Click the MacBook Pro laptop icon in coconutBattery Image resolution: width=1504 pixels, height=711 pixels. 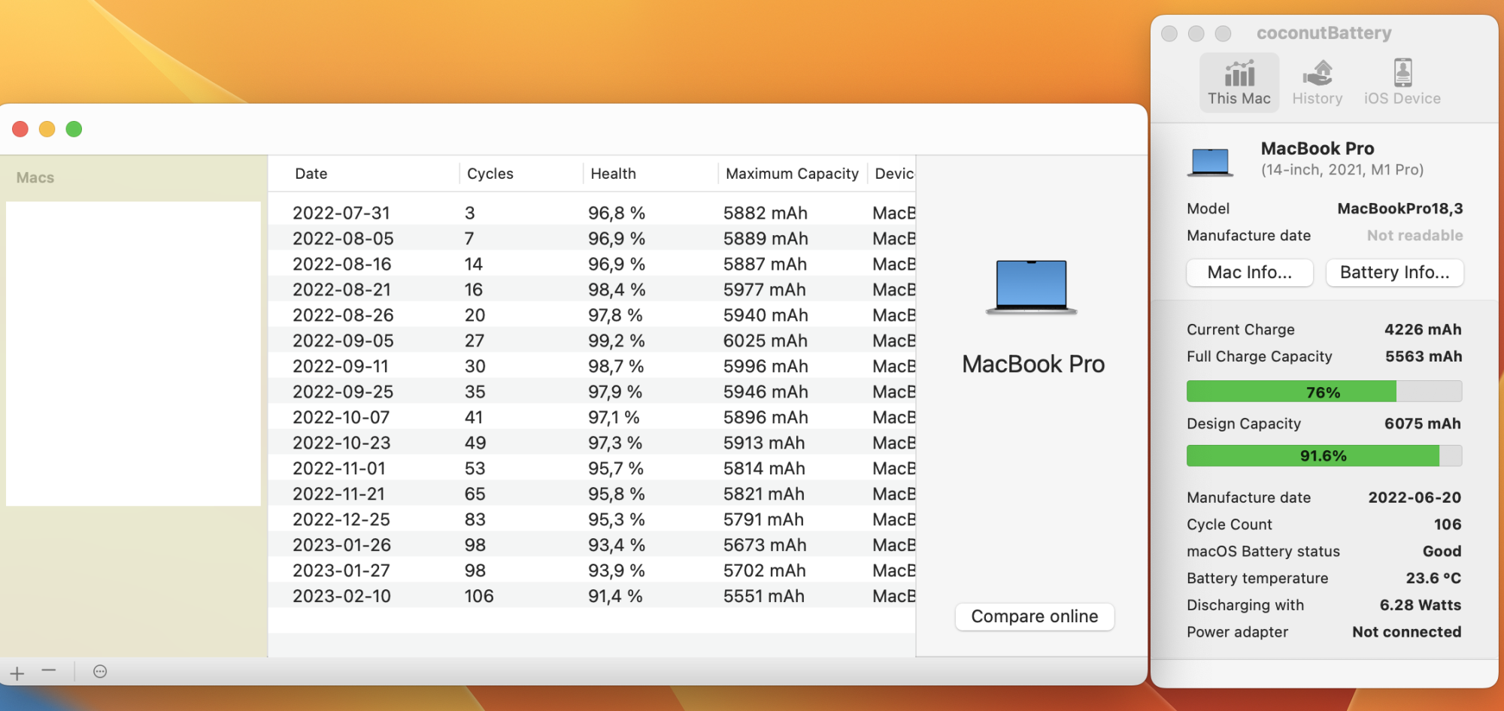tap(1210, 162)
